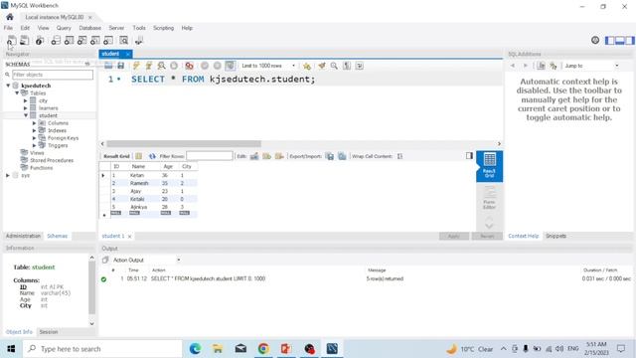
Task: Open the Limit to 1000 rows dropdown
Action: coord(268,66)
